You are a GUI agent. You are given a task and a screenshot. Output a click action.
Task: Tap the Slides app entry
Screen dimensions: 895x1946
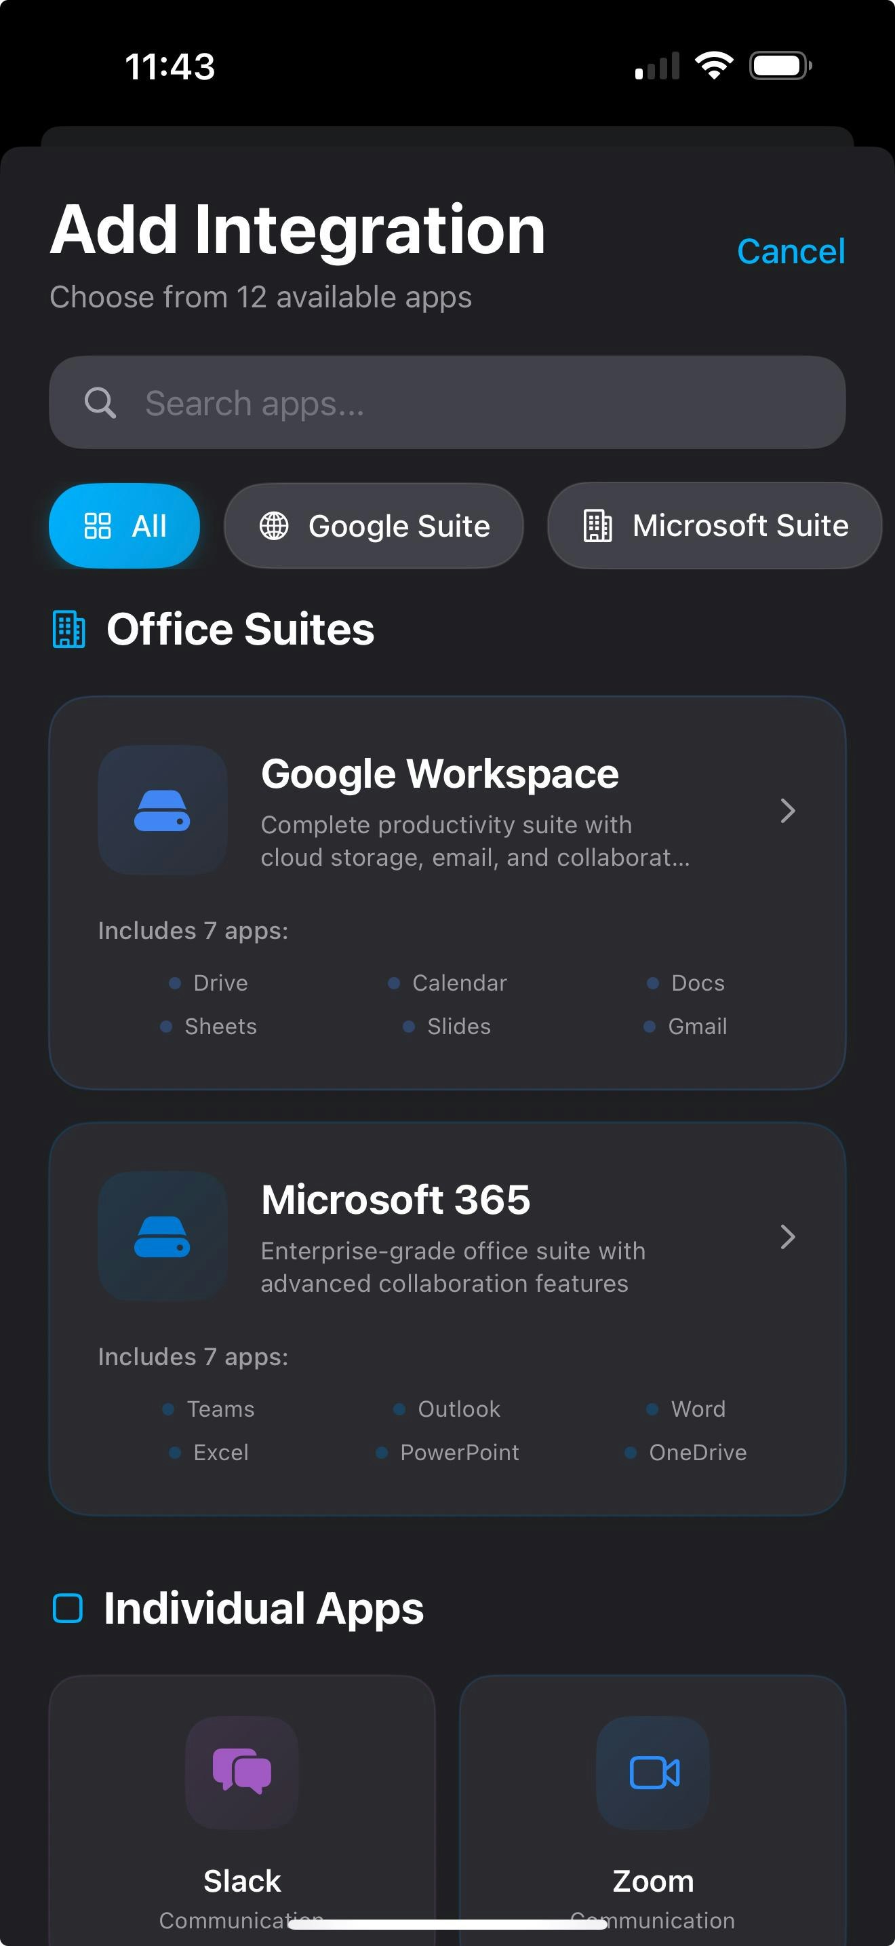[x=447, y=1026]
